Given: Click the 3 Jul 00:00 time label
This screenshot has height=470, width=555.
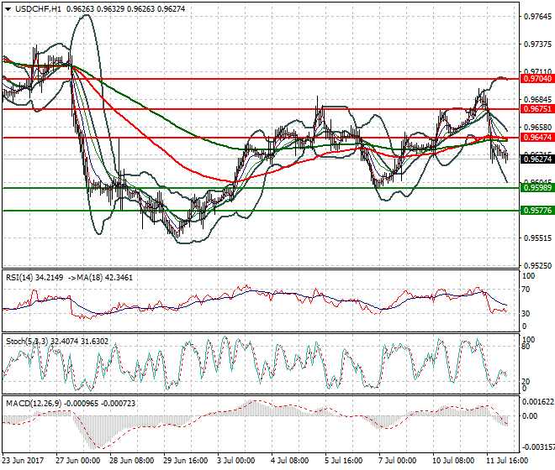Looking at the screenshot, I should click(x=235, y=461).
